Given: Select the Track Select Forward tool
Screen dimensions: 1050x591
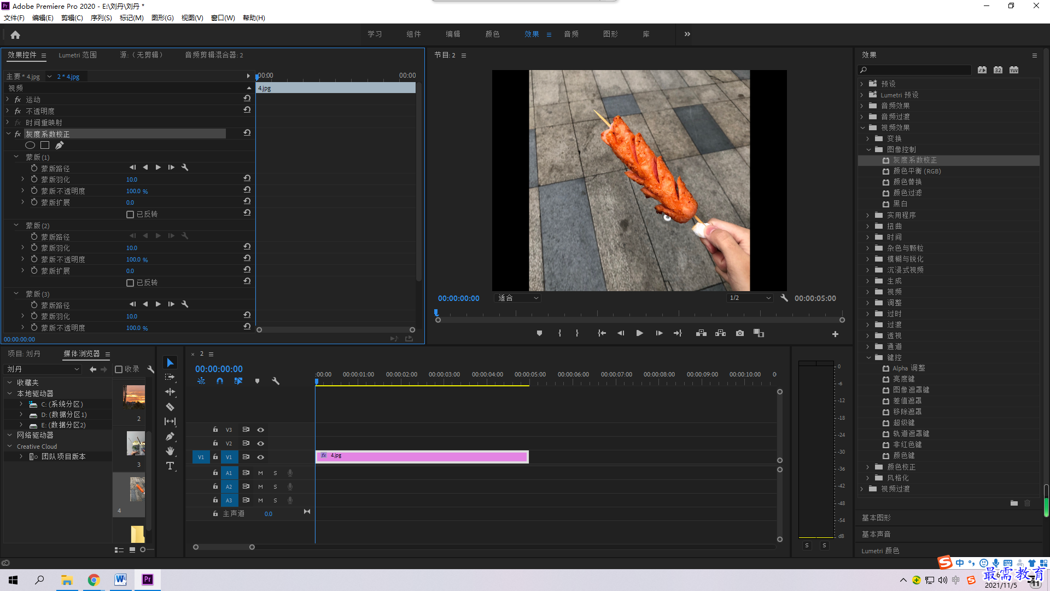Looking at the screenshot, I should point(170,377).
